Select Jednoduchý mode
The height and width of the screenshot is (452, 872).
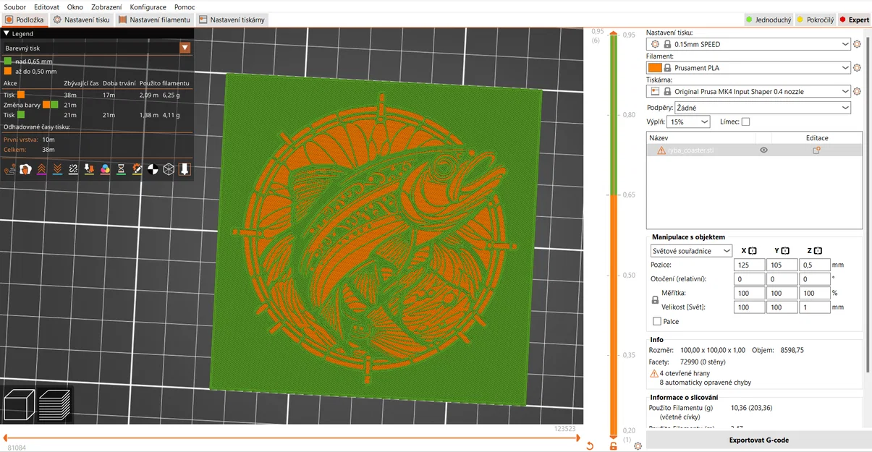(x=769, y=20)
